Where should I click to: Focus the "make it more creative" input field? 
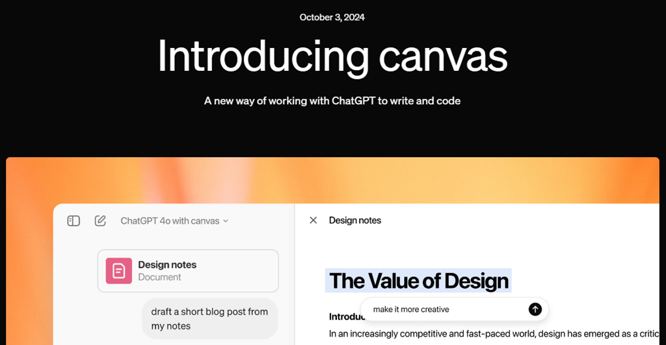point(442,309)
